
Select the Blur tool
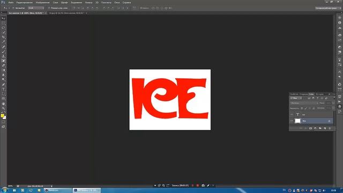(x=3, y=75)
